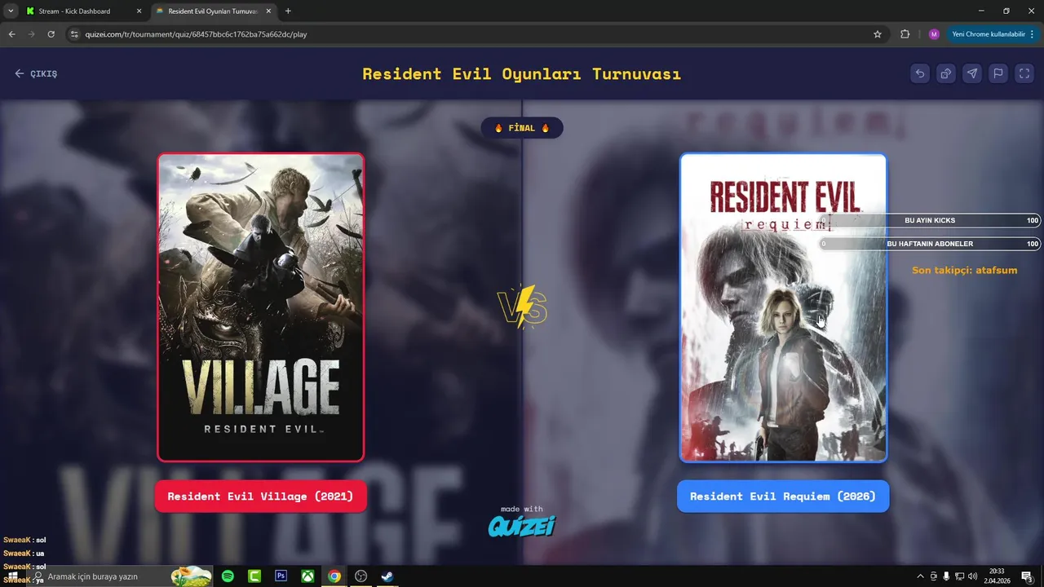1044x587 pixels.
Task: Click the Resident Evil Oyunları Turnuvası title
Action: (x=522, y=73)
